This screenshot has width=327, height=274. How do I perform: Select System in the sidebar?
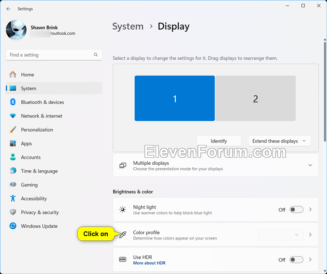coord(54,88)
